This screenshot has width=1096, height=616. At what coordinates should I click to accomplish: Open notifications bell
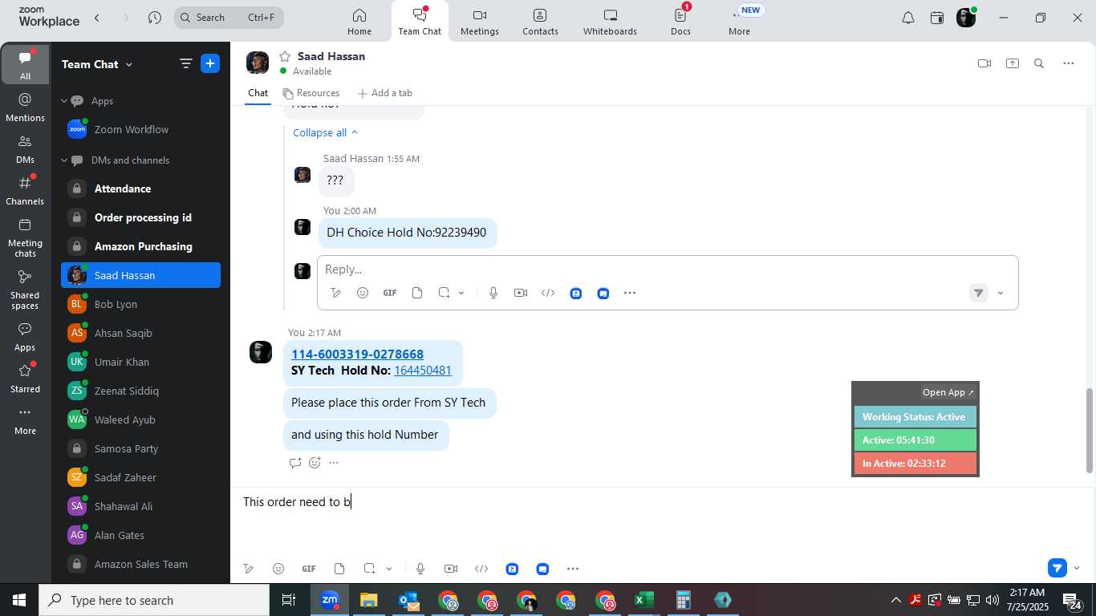907,18
